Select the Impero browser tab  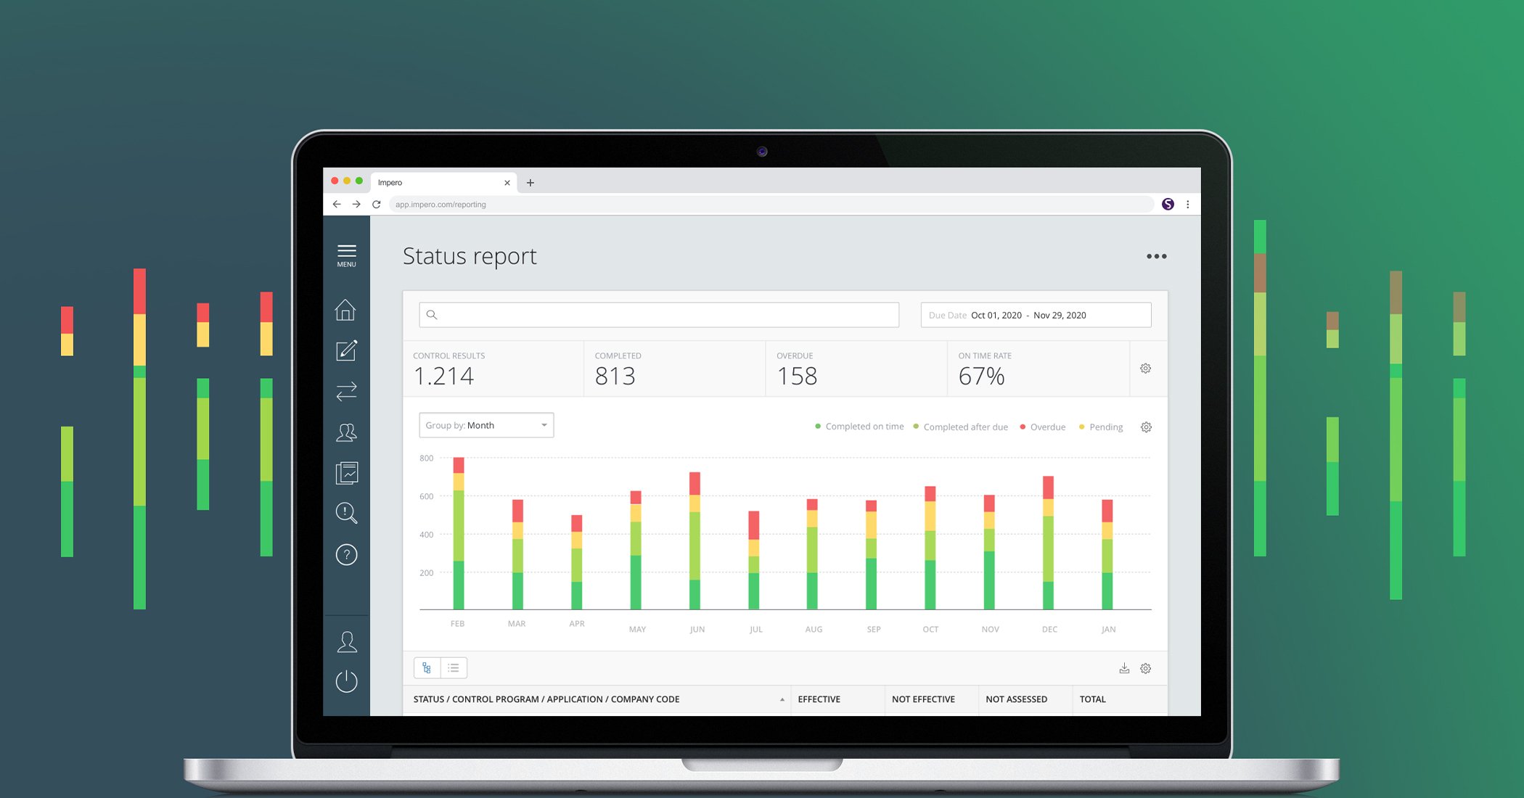pos(435,182)
